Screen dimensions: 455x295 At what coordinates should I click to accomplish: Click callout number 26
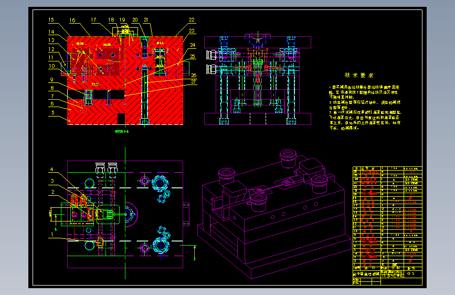pyautogui.click(x=194, y=75)
